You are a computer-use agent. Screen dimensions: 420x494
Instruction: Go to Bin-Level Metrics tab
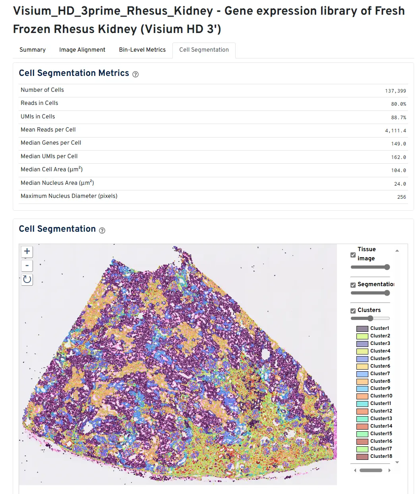pos(142,50)
